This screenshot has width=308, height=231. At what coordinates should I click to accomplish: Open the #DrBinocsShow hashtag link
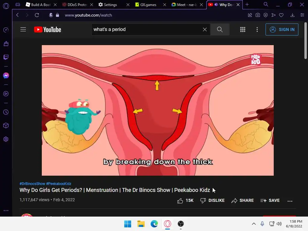(x=32, y=184)
